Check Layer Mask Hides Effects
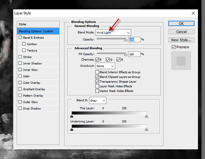Image resolution: width=205 pixels, height=159 pixels. click(97, 86)
